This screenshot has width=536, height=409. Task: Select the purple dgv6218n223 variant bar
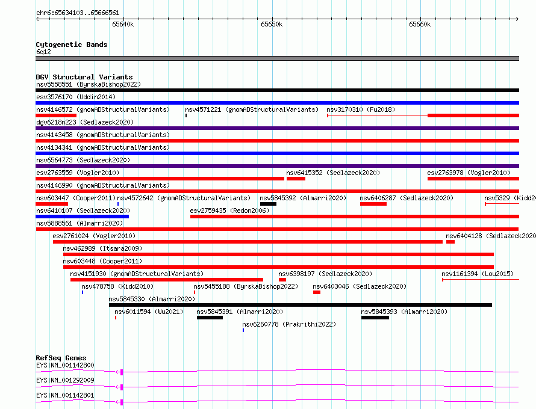point(277,128)
